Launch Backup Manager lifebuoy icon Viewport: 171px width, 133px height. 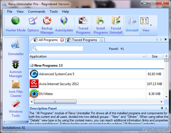pos(47,20)
